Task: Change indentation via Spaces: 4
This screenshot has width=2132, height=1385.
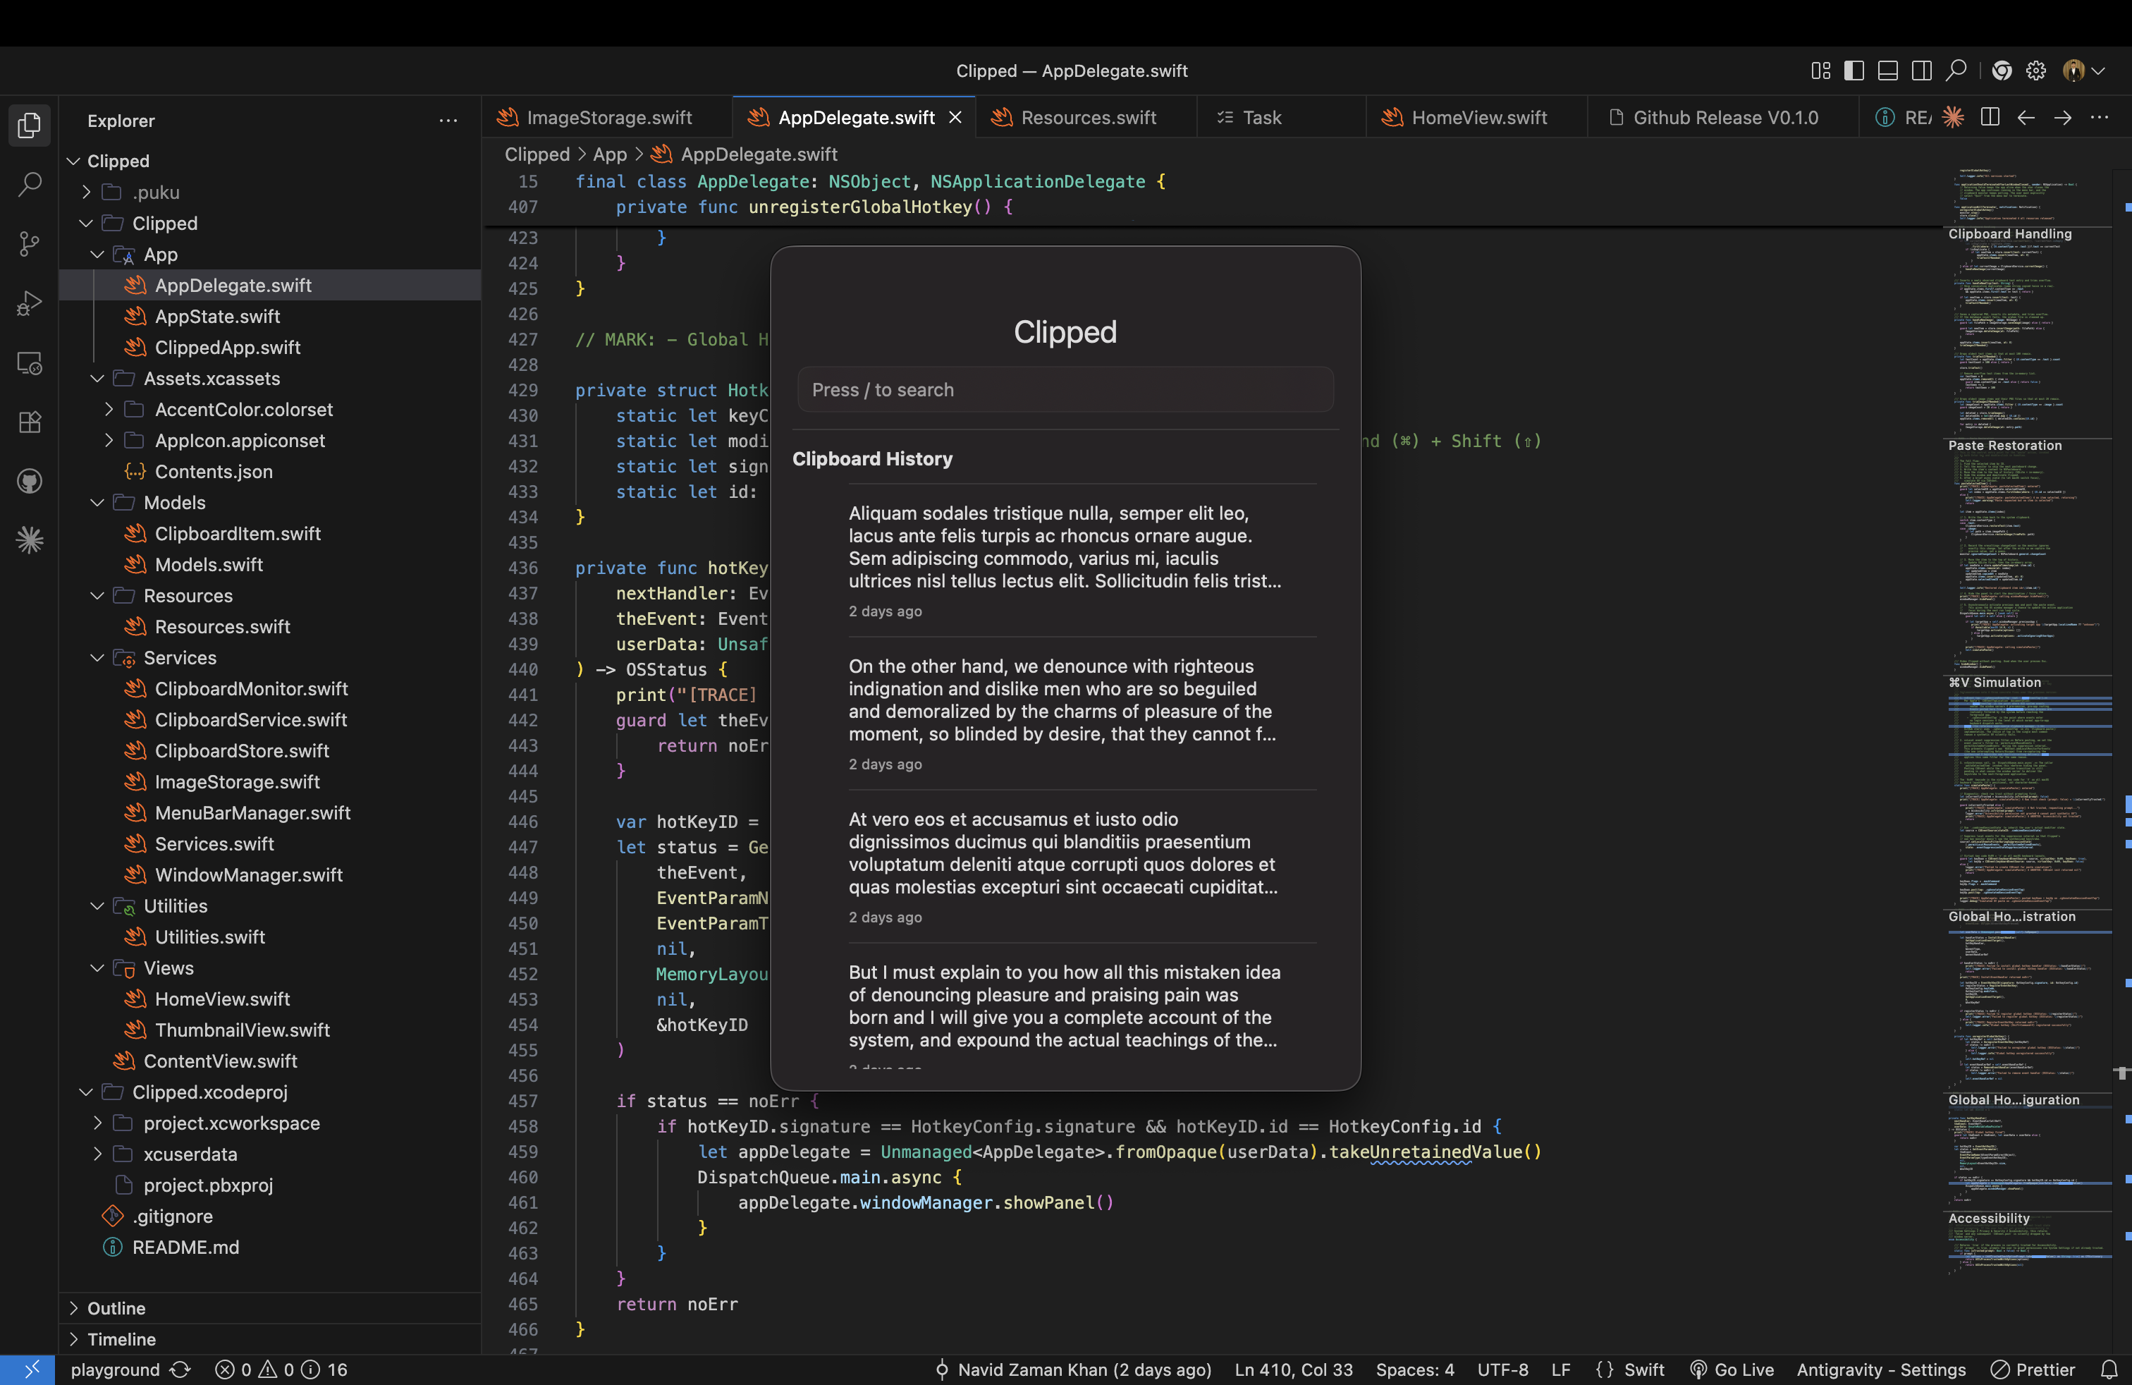Action: (1414, 1369)
